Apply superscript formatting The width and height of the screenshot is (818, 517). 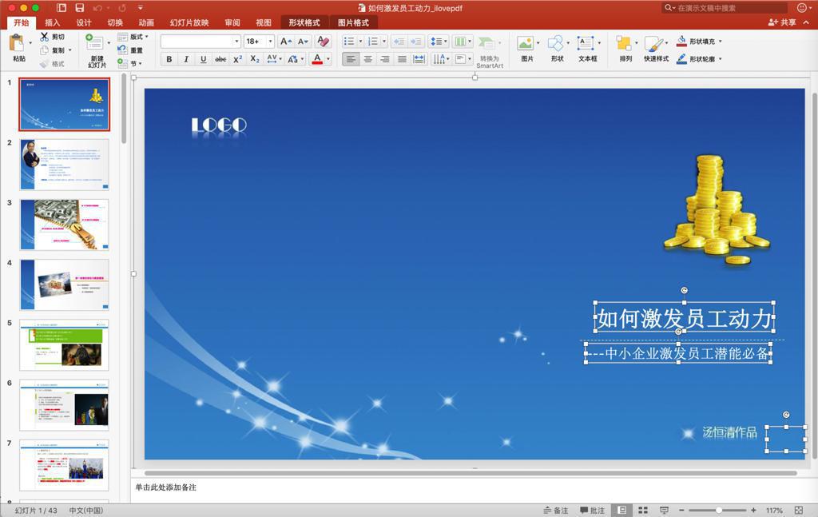tap(237, 59)
